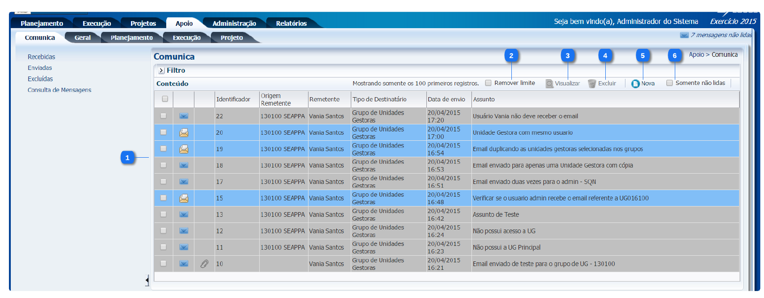Open the Enviadas folder link
The width and height of the screenshot is (764, 298).
click(x=40, y=68)
